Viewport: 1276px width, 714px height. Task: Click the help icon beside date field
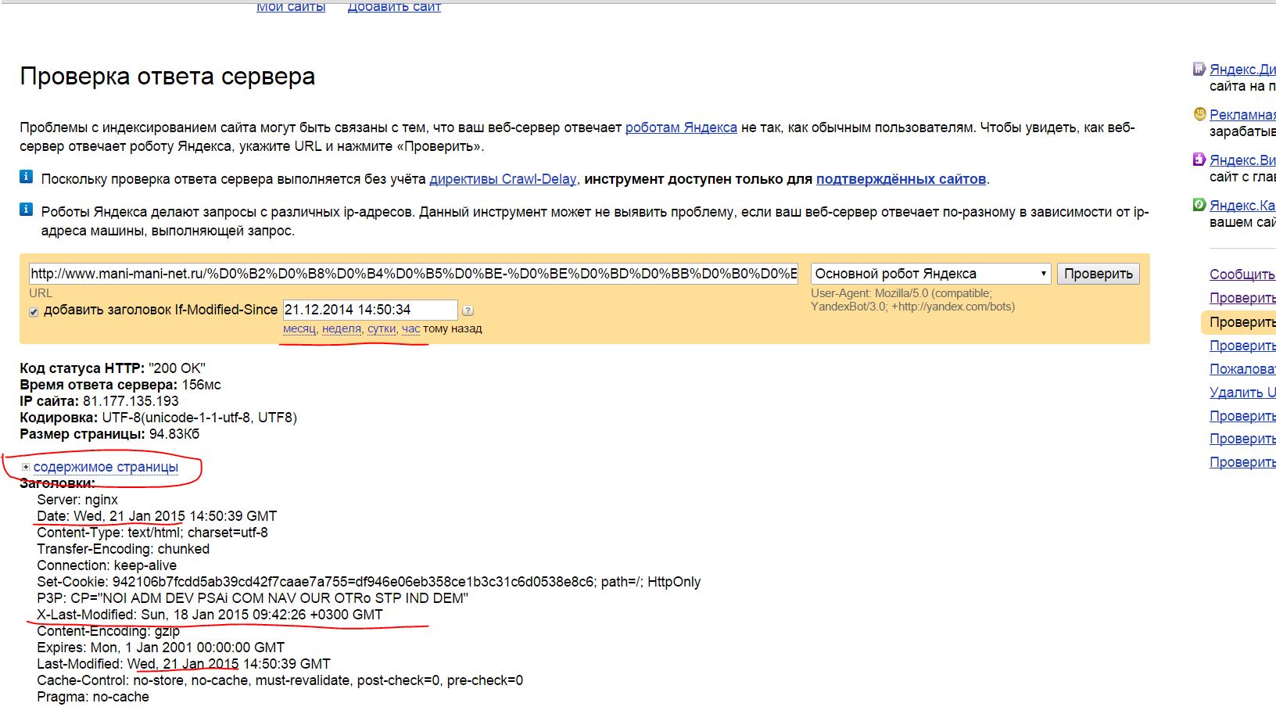point(468,310)
